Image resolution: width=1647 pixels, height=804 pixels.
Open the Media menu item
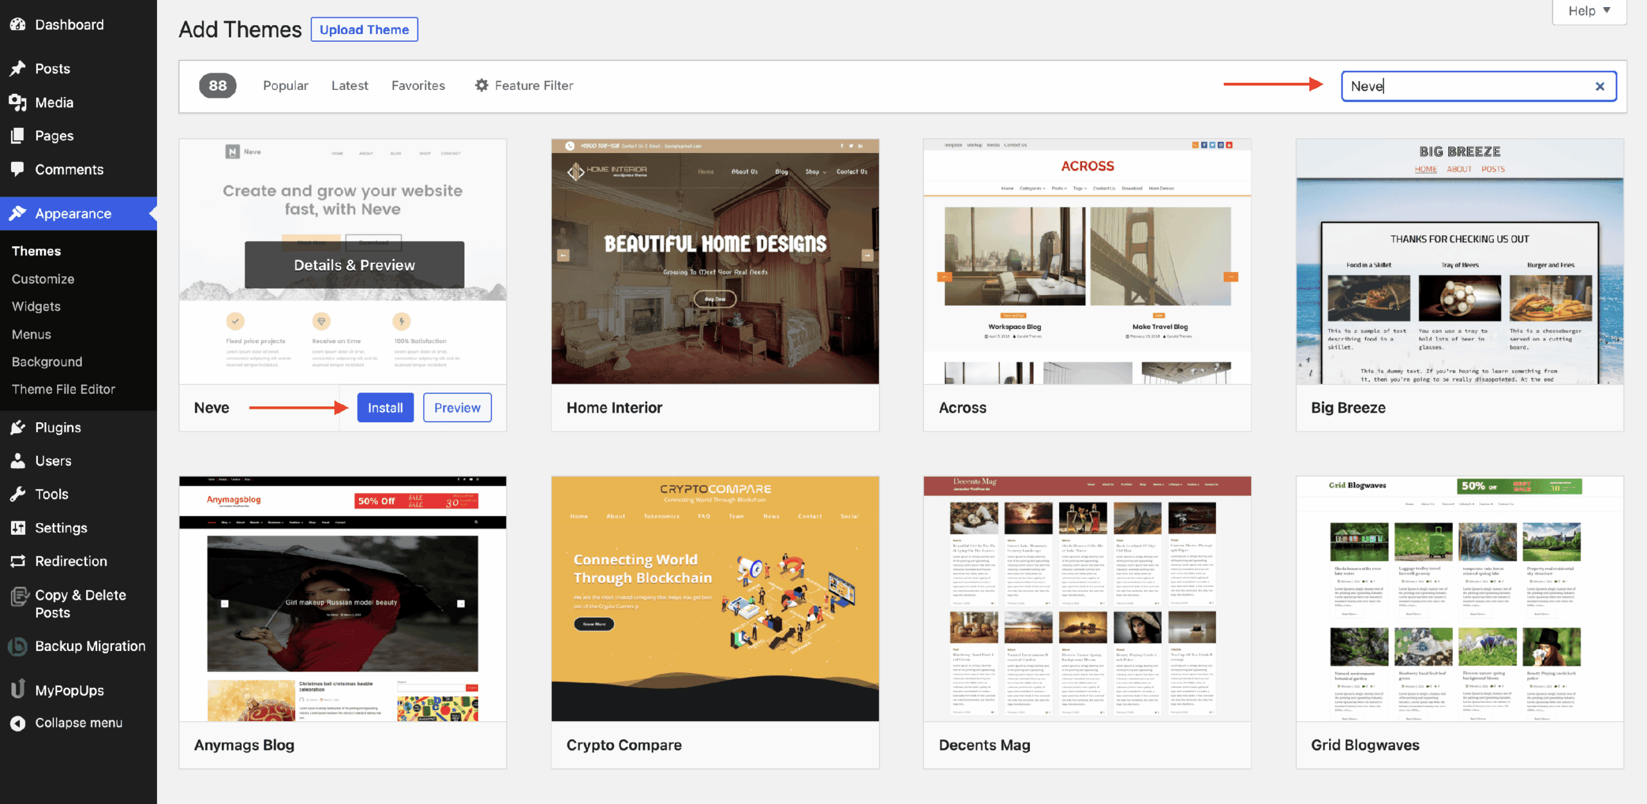click(x=78, y=102)
